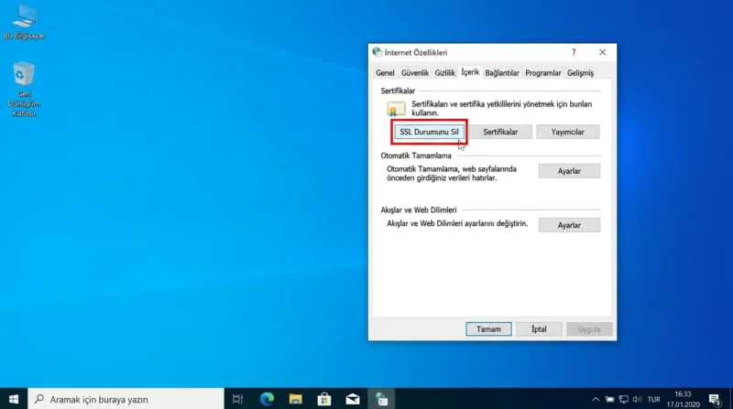Viewport: 733px width, 409px height.
Task: Open network tray icon
Action: (x=624, y=399)
